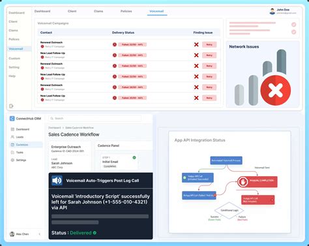Open Setting in the left sidebar
Image resolution: width=309 pixels, height=246 pixels.
tap(14, 67)
